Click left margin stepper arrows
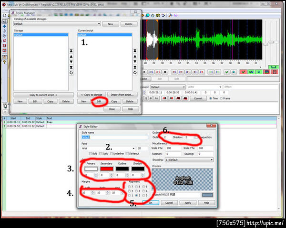Screen dimensions: 286x228 coord(92,193)
